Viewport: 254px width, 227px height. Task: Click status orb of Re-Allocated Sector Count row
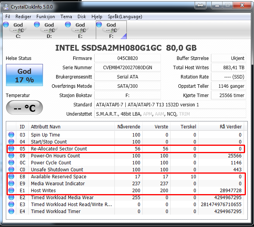click(x=11, y=148)
